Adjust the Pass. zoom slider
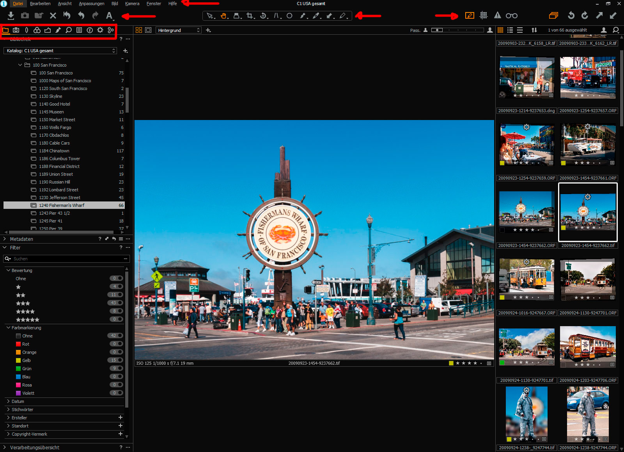Image resolution: width=624 pixels, height=452 pixels. tap(457, 30)
